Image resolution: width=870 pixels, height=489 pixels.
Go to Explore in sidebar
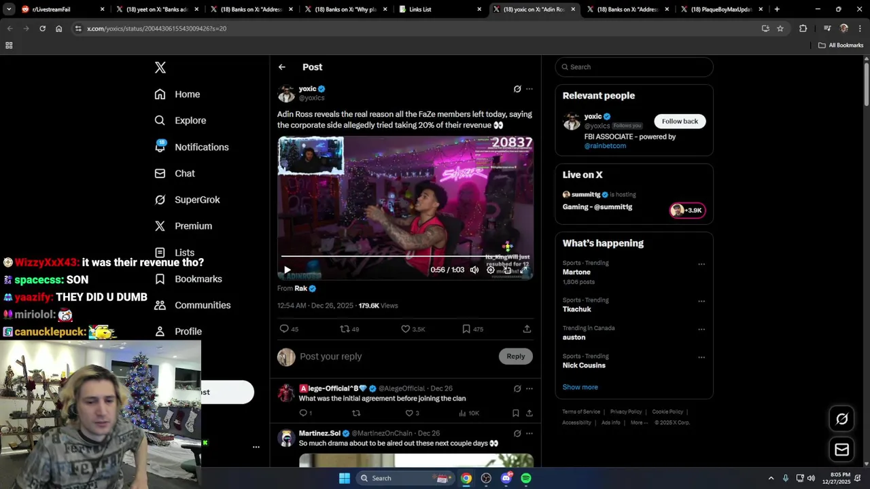(180, 120)
